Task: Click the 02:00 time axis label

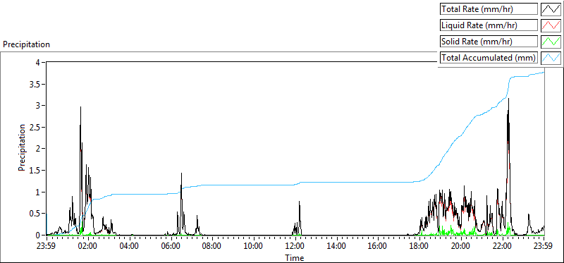Action: point(88,247)
